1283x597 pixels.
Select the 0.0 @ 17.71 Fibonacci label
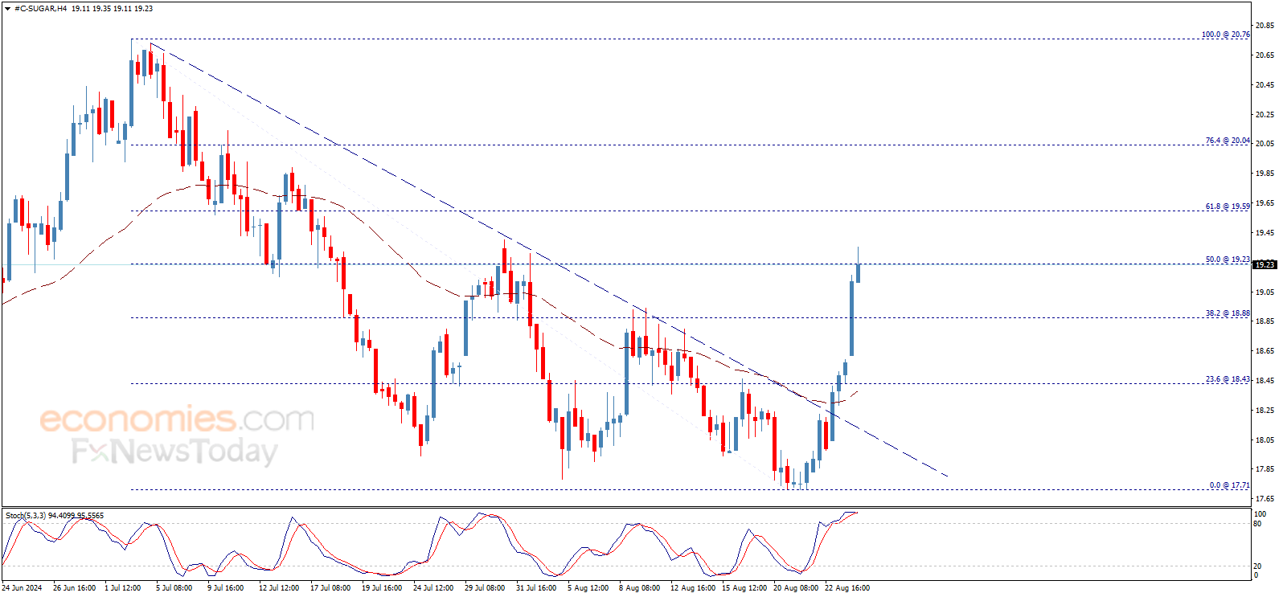click(x=1230, y=485)
